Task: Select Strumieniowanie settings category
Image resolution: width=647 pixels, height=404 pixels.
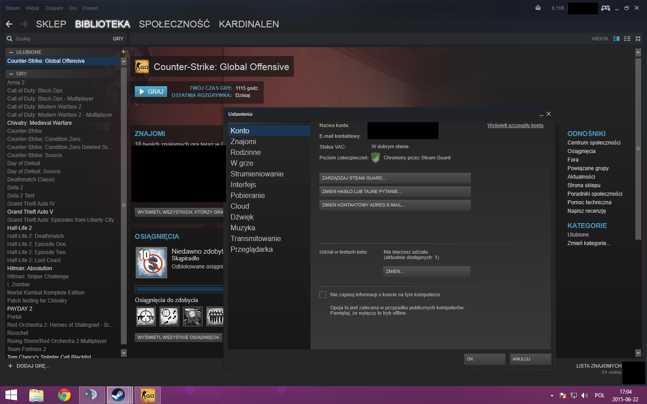Action: 269,174
